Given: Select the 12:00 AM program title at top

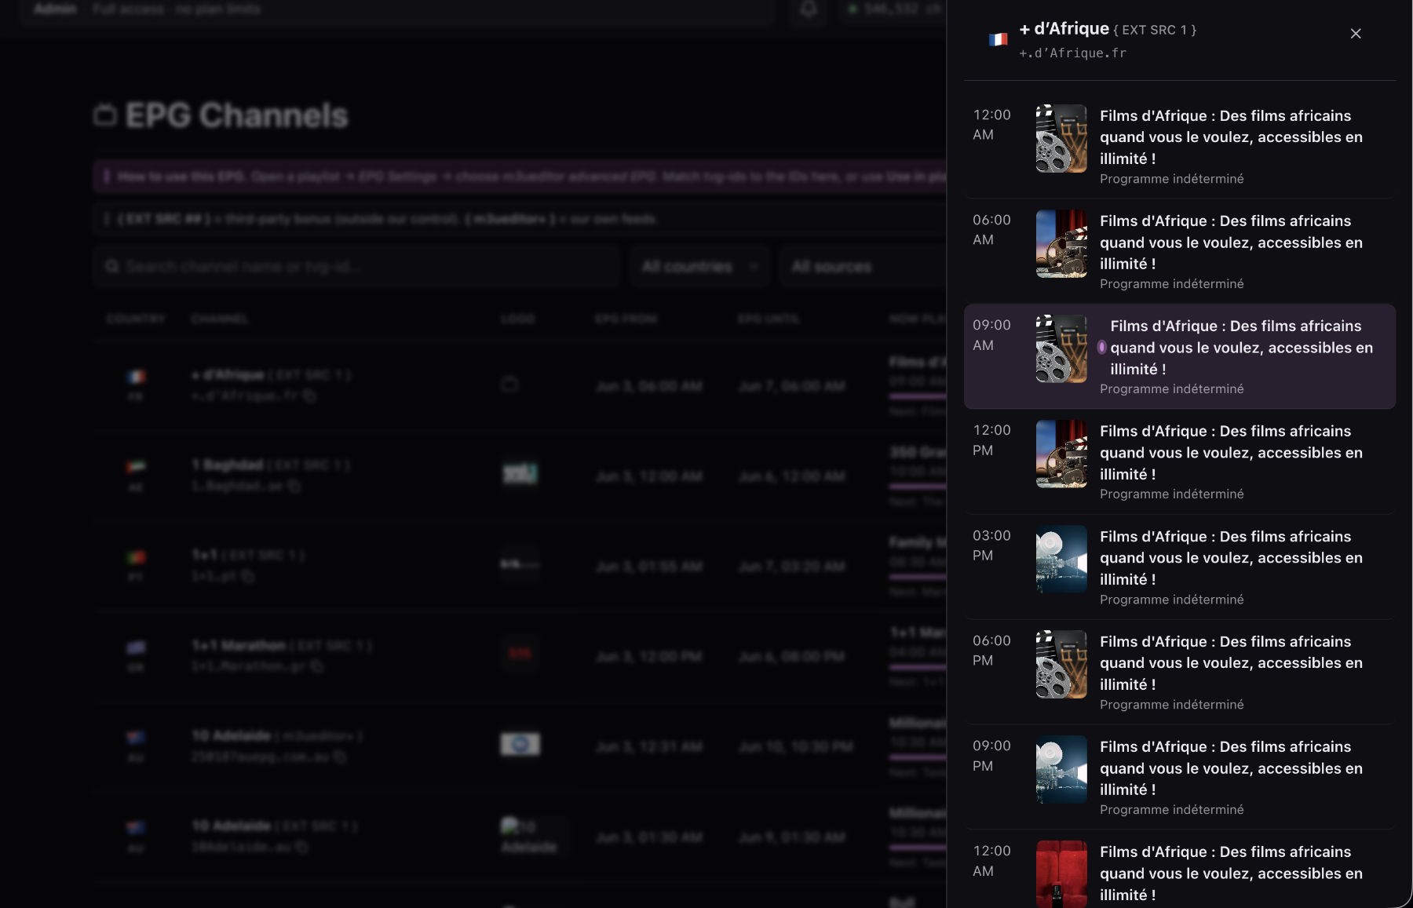Looking at the screenshot, I should click(1231, 137).
